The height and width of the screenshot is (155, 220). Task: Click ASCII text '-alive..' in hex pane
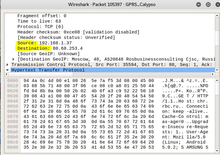[x=197, y=111]
